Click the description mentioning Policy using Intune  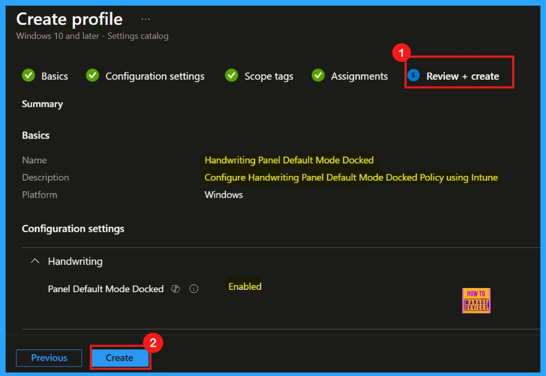351,178
